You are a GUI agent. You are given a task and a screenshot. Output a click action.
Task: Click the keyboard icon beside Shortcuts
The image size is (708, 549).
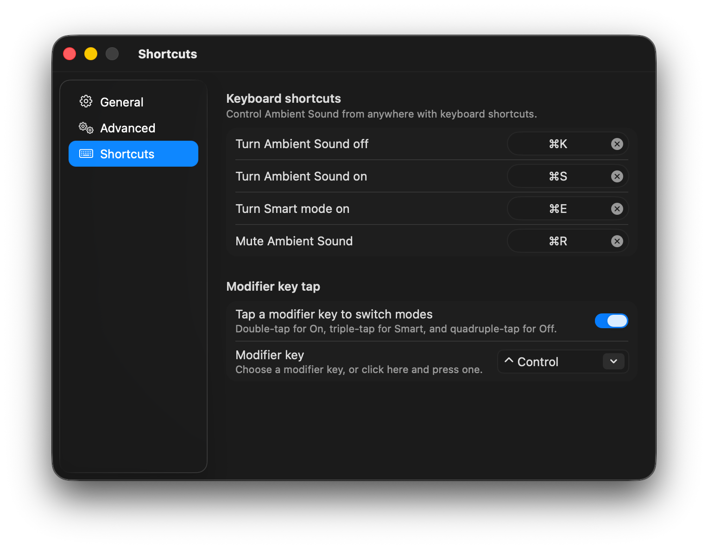[x=86, y=154]
